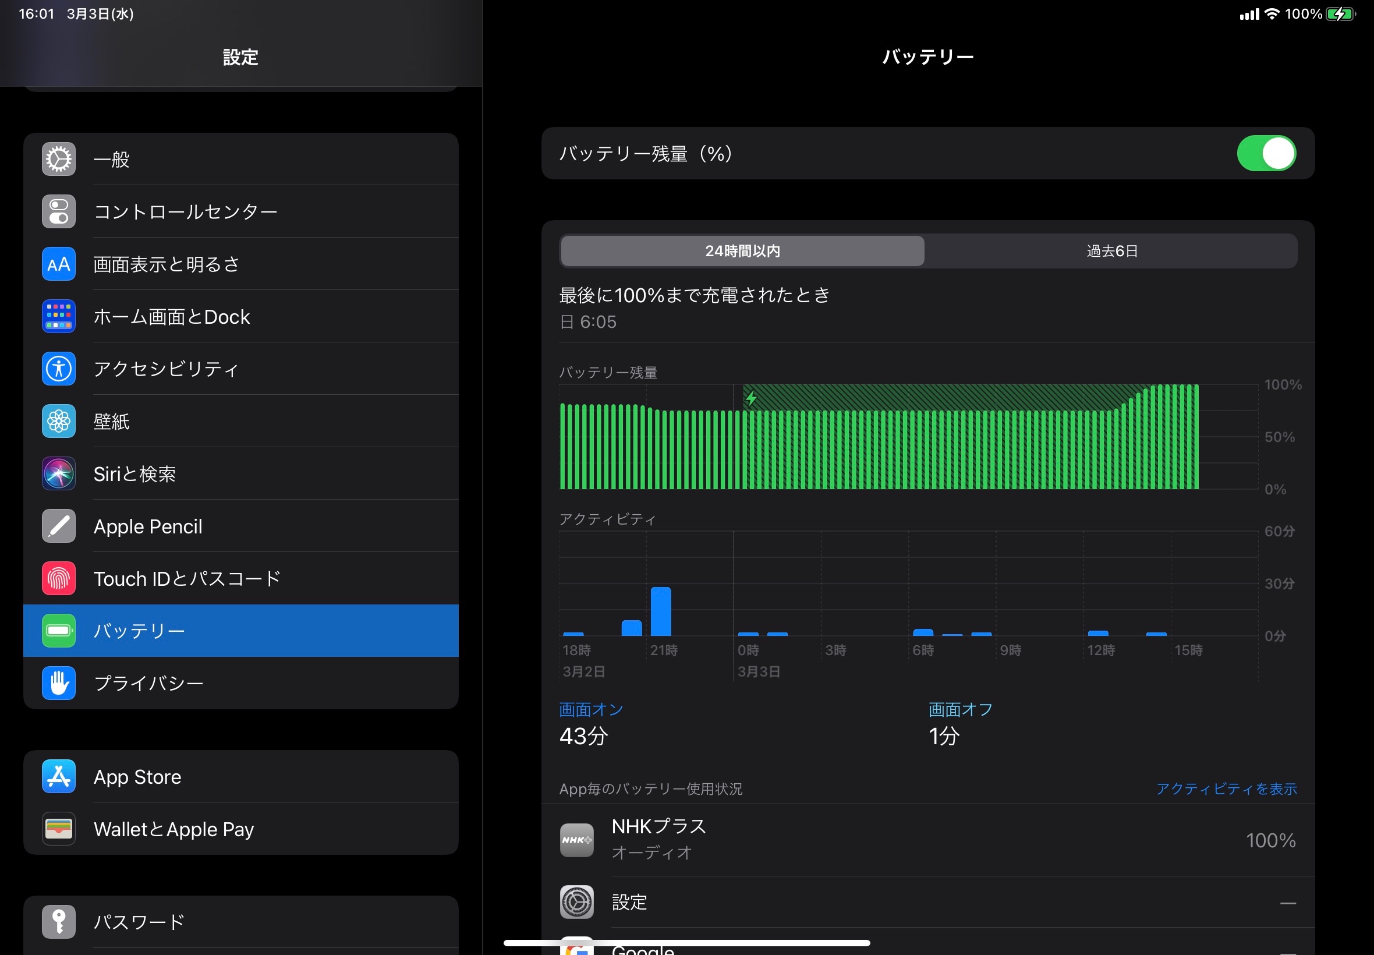Open the Siriと検索 icon
Screen dimensions: 1374x955
point(59,473)
